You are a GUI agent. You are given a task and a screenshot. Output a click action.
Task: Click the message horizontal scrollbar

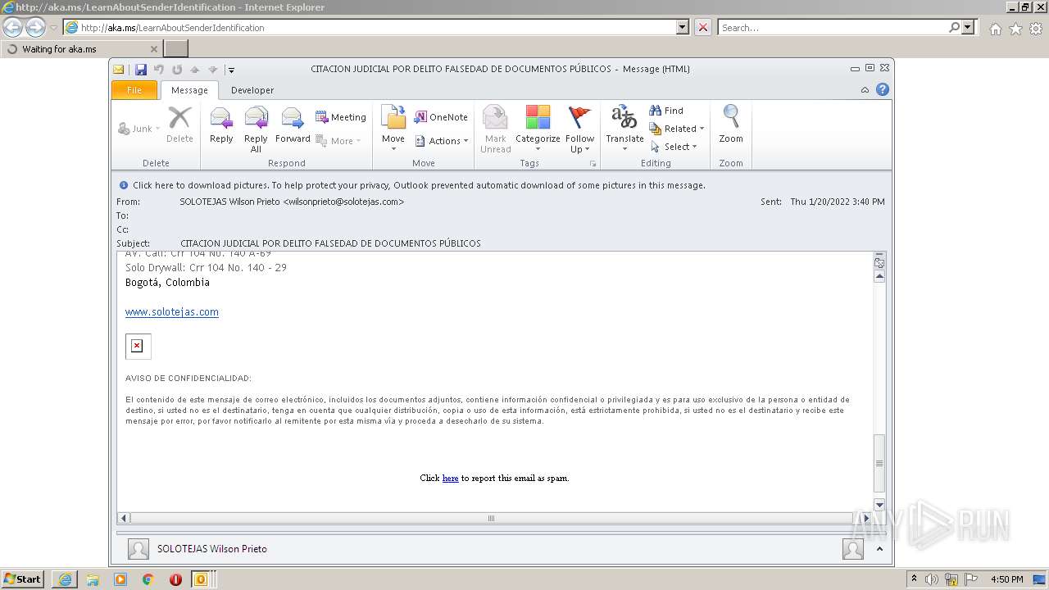click(x=492, y=518)
